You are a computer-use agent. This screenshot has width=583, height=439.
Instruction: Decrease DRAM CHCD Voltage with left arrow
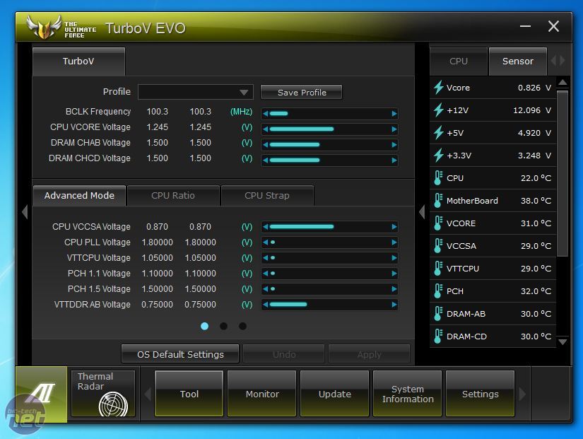(x=266, y=160)
